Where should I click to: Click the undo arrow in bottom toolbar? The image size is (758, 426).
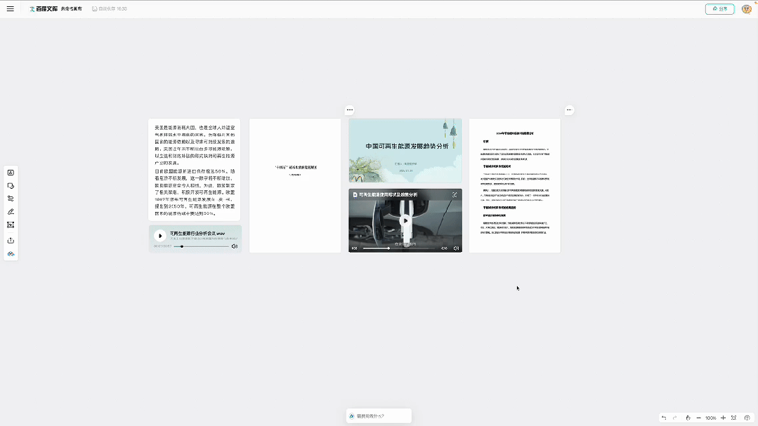(664, 418)
